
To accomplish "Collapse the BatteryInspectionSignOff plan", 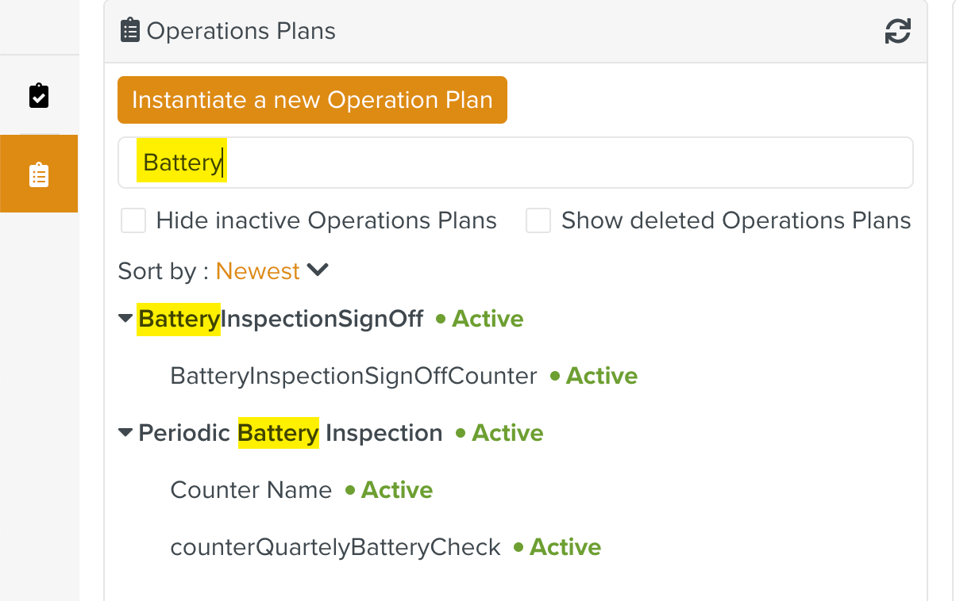I will coord(125,319).
